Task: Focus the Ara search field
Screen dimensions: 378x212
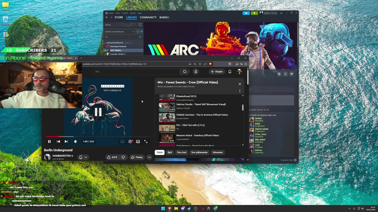Action: click(x=136, y=72)
